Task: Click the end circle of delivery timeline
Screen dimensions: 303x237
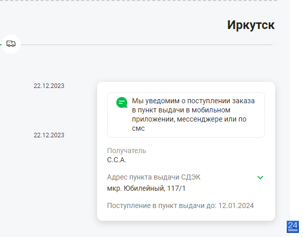Action: tap(273, 44)
